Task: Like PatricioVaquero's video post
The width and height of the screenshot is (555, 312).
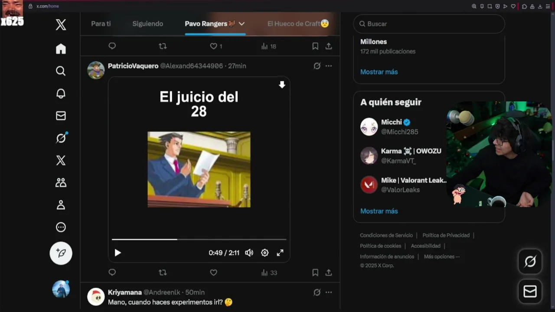Action: coord(213,273)
